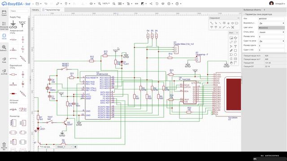Open the pin placement menu
287x161 pixels.
(x=67, y=4)
